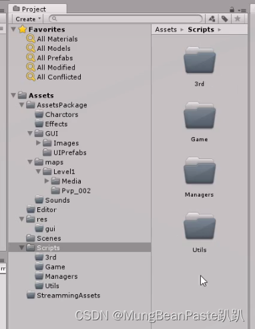Screen dimensions: 255x329
Task: Click the Level1 folder icon
Action: pyautogui.click(x=47, y=171)
